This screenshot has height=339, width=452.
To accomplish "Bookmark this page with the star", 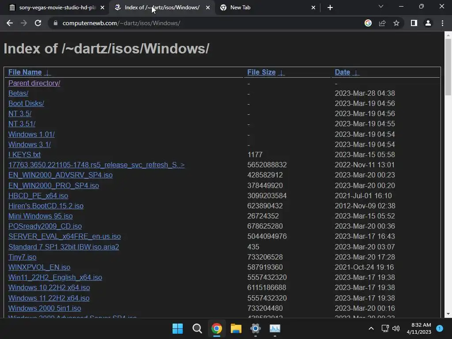I will [396, 23].
